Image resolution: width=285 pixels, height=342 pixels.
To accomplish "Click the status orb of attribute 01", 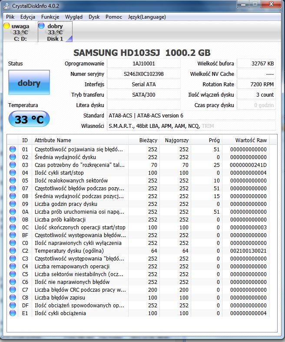I will [x=13, y=149].
